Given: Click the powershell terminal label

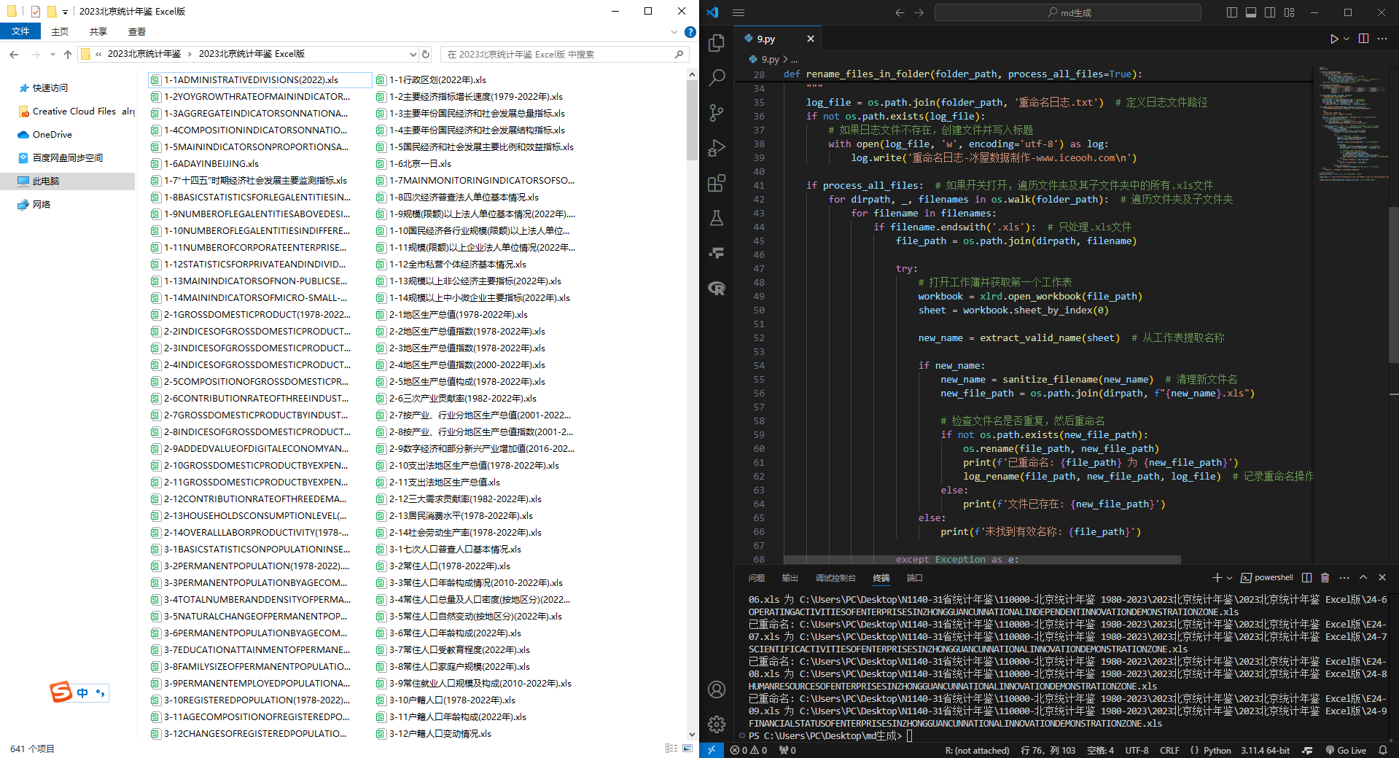Looking at the screenshot, I should click(1268, 577).
